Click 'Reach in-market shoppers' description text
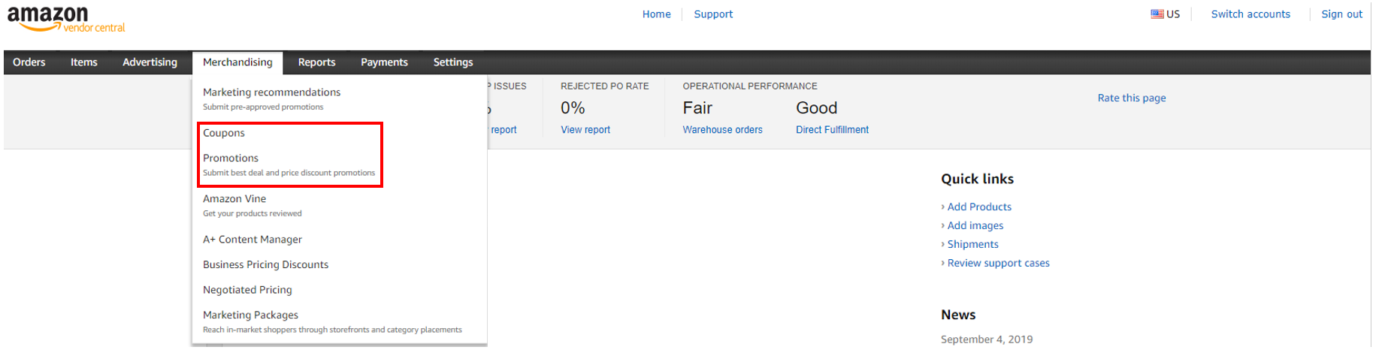This screenshot has height=353, width=1379. click(332, 330)
